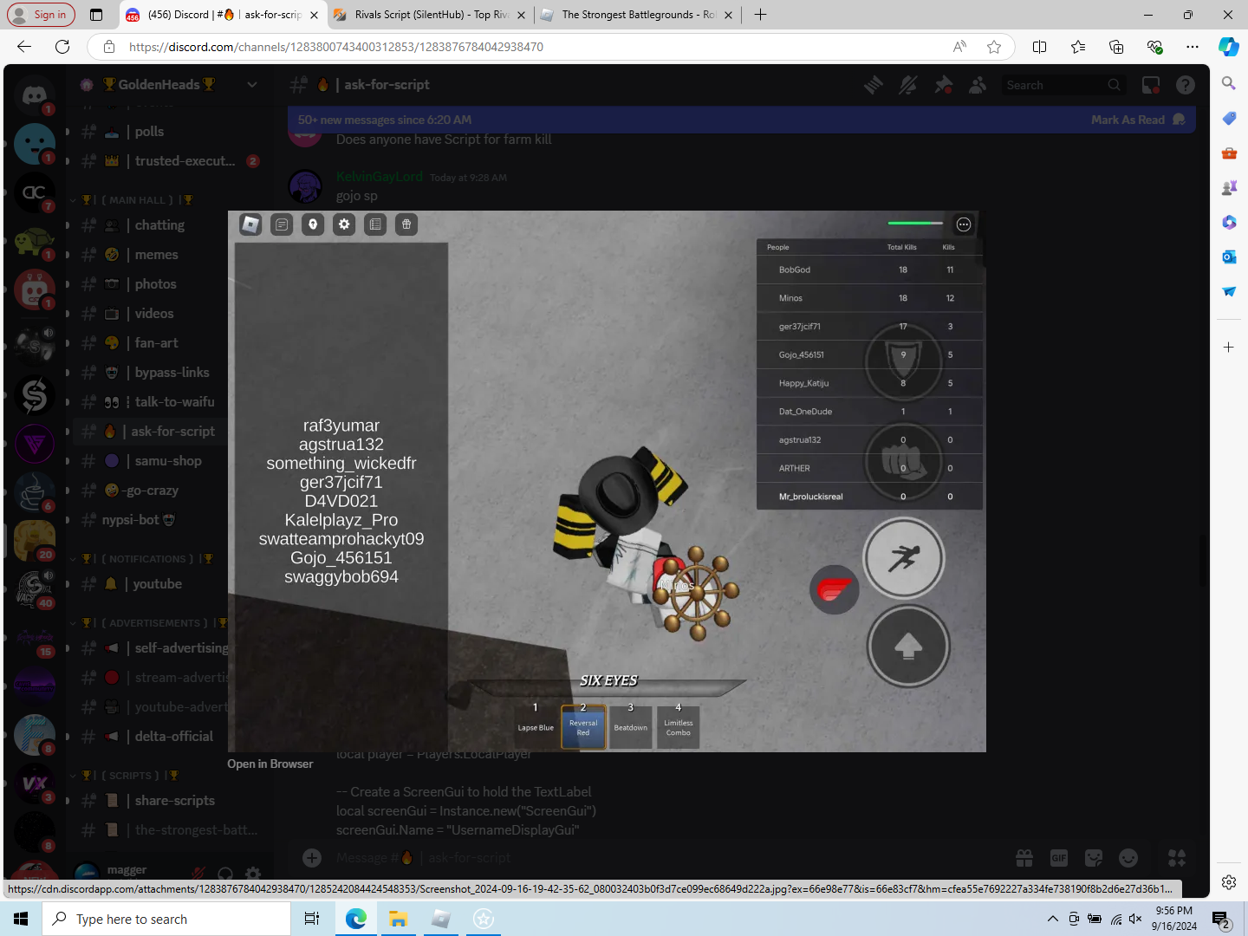Click the attachment plus button in message bar

tap(312, 858)
